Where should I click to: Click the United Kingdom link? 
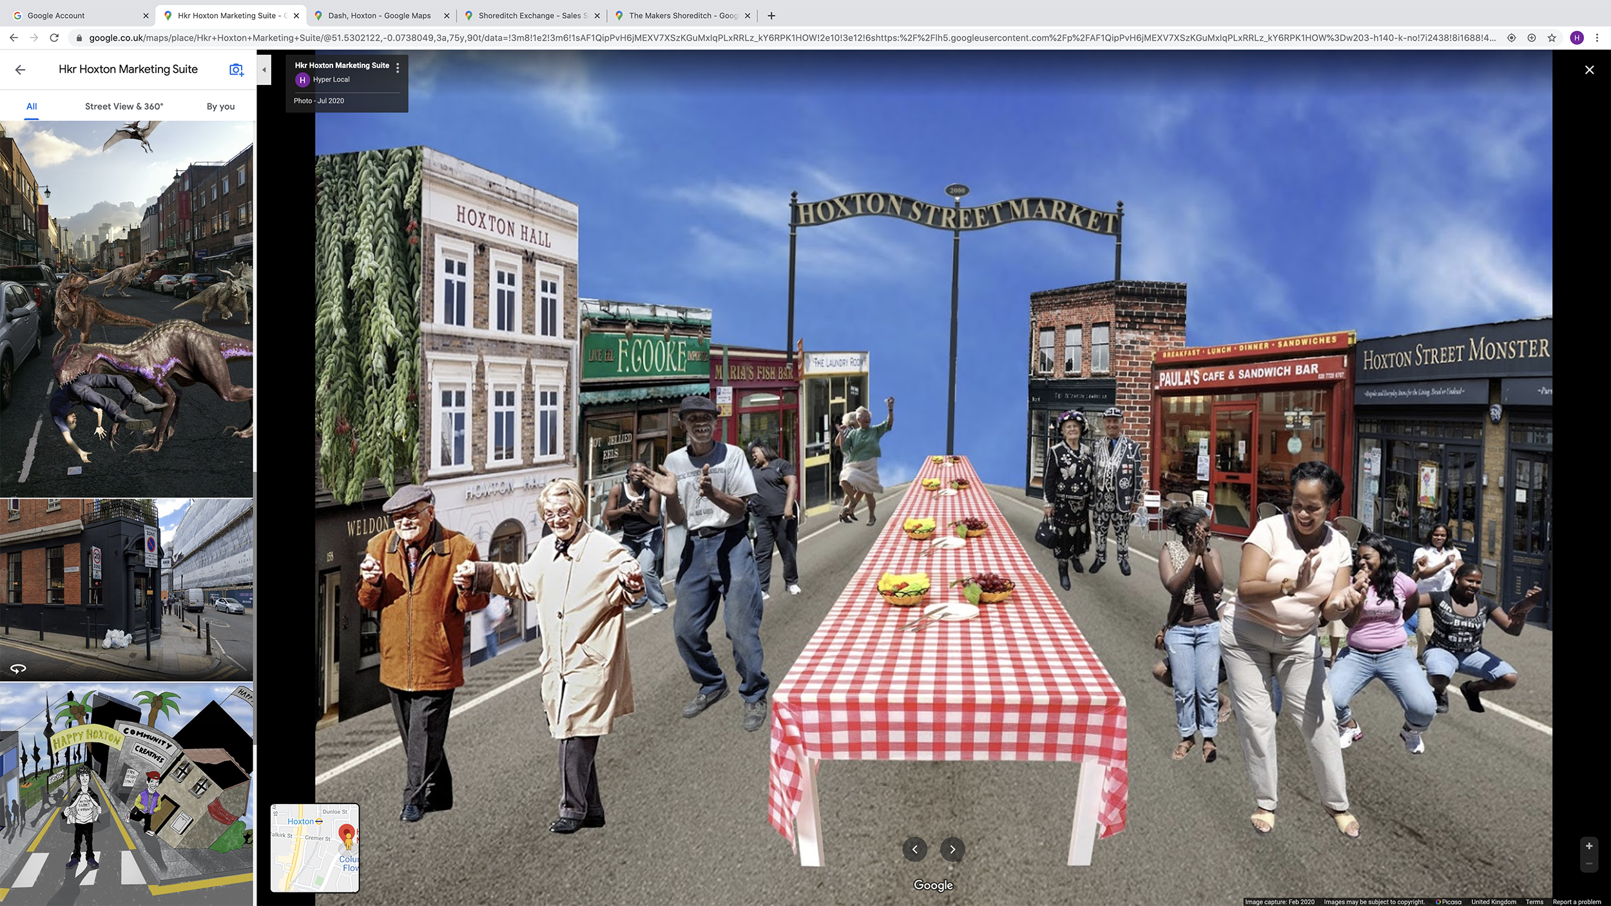tap(1494, 901)
